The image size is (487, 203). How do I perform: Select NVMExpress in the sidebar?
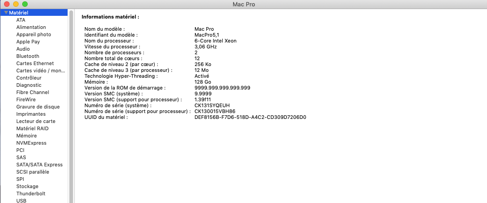[31, 143]
